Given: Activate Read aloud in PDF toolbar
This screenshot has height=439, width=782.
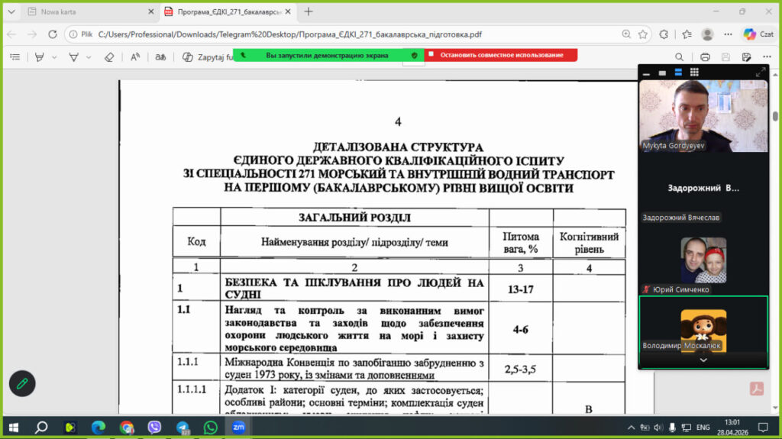Looking at the screenshot, I should coord(134,56).
